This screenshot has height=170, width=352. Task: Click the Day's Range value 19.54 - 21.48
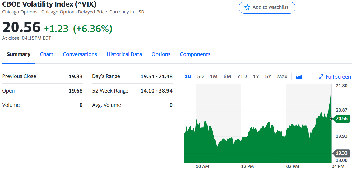[156, 76]
